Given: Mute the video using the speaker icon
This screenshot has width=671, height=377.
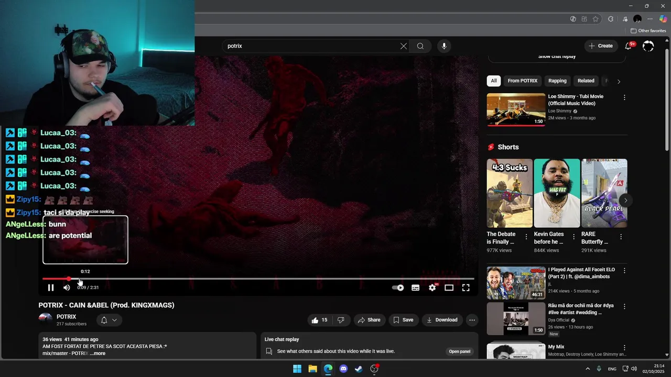Looking at the screenshot, I should click(x=67, y=287).
